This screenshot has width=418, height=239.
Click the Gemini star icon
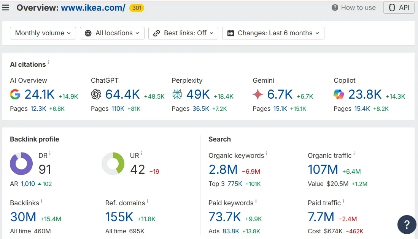click(x=258, y=94)
